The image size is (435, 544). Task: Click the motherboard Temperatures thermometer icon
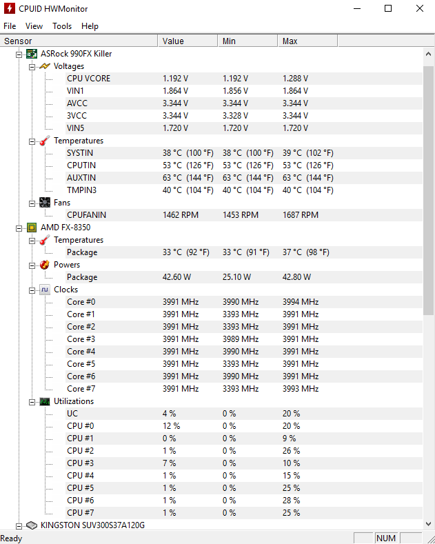click(x=45, y=141)
